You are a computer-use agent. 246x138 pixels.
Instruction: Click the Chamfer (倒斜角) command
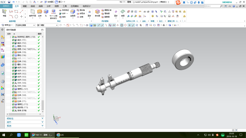tap(81, 10)
